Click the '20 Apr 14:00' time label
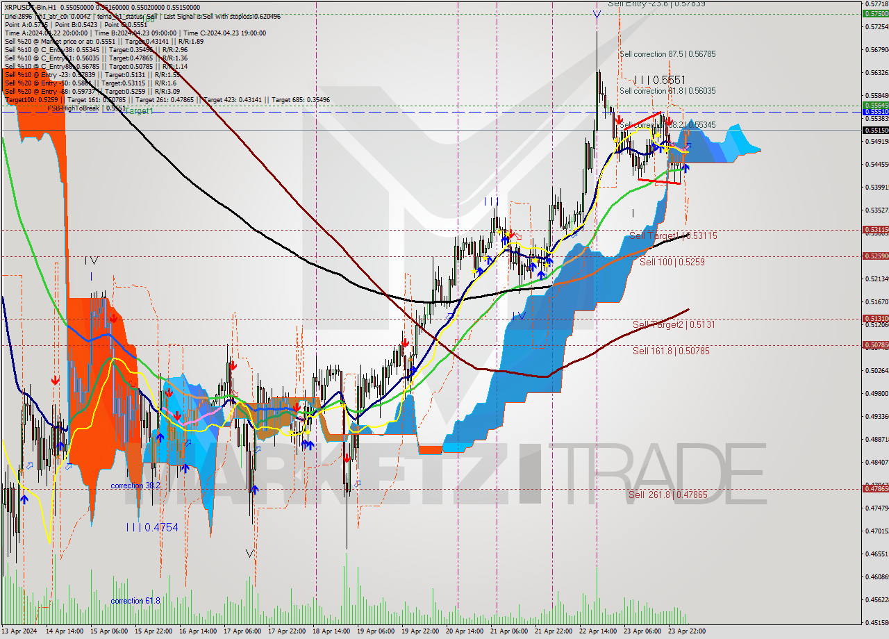 point(465,631)
